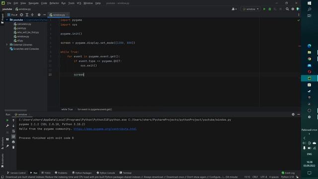Open Search Everywhere magnifier in the PyCharm toolbar
The width and height of the screenshot is (318, 179).
287,9
